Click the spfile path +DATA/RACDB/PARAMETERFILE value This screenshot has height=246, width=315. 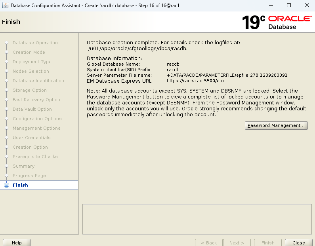click(x=227, y=75)
